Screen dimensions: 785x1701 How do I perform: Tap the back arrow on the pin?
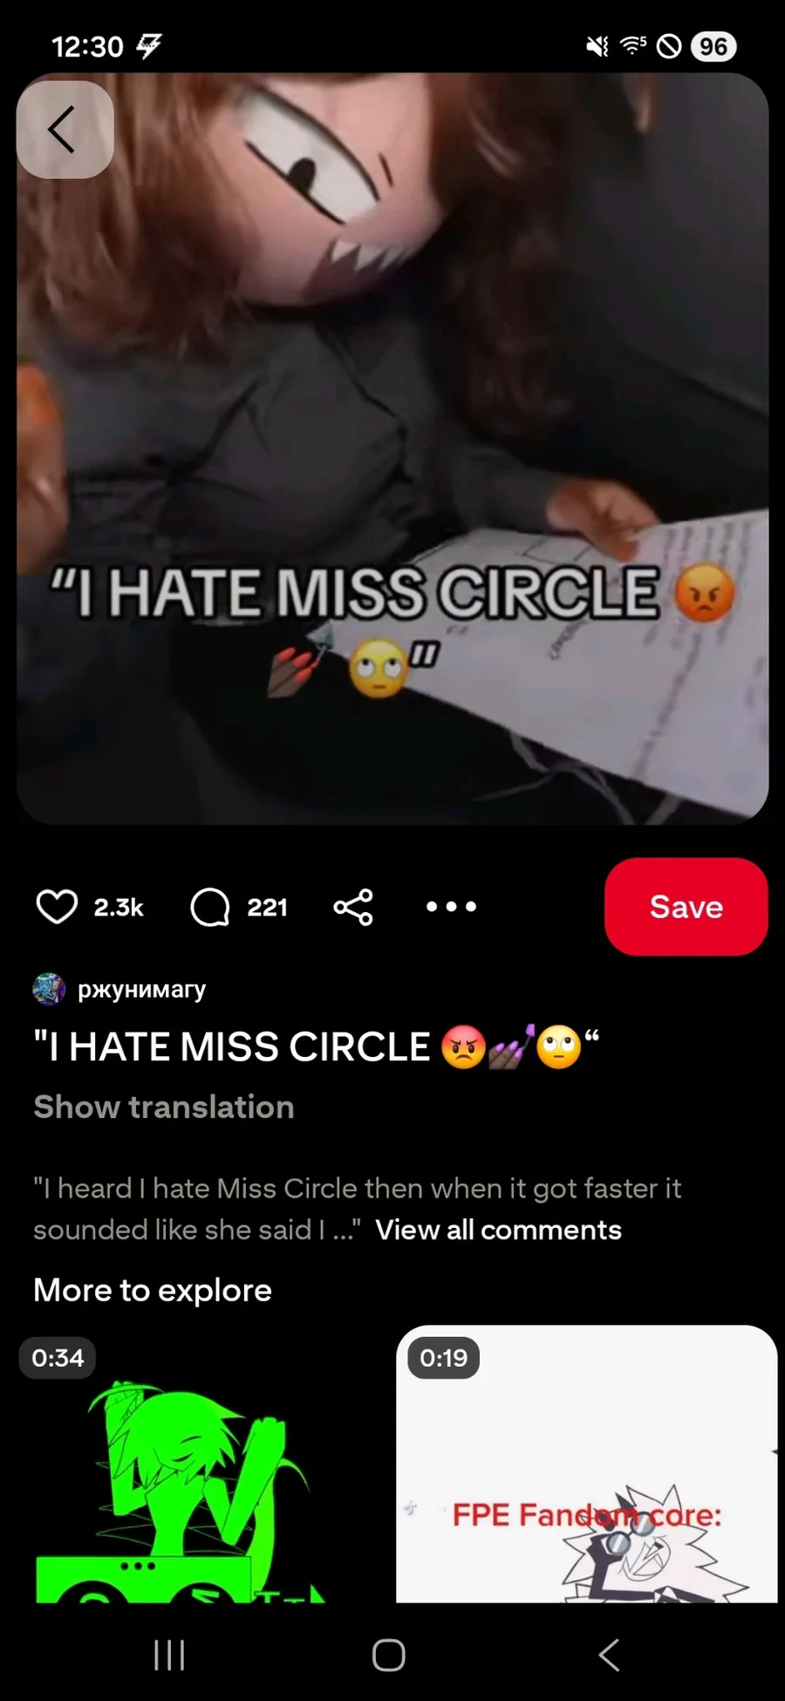click(x=65, y=130)
